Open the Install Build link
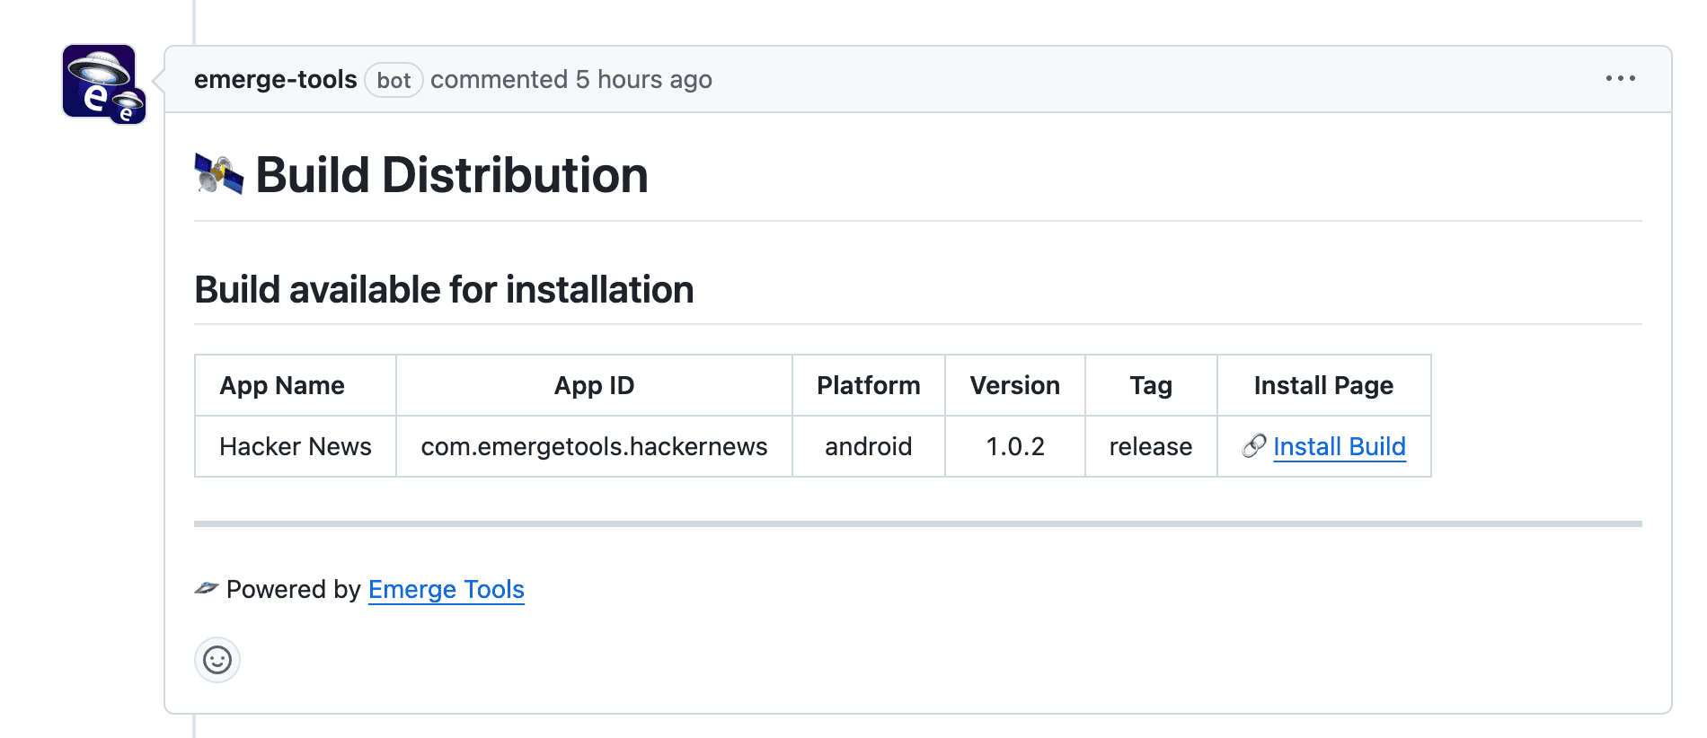 click(x=1339, y=446)
